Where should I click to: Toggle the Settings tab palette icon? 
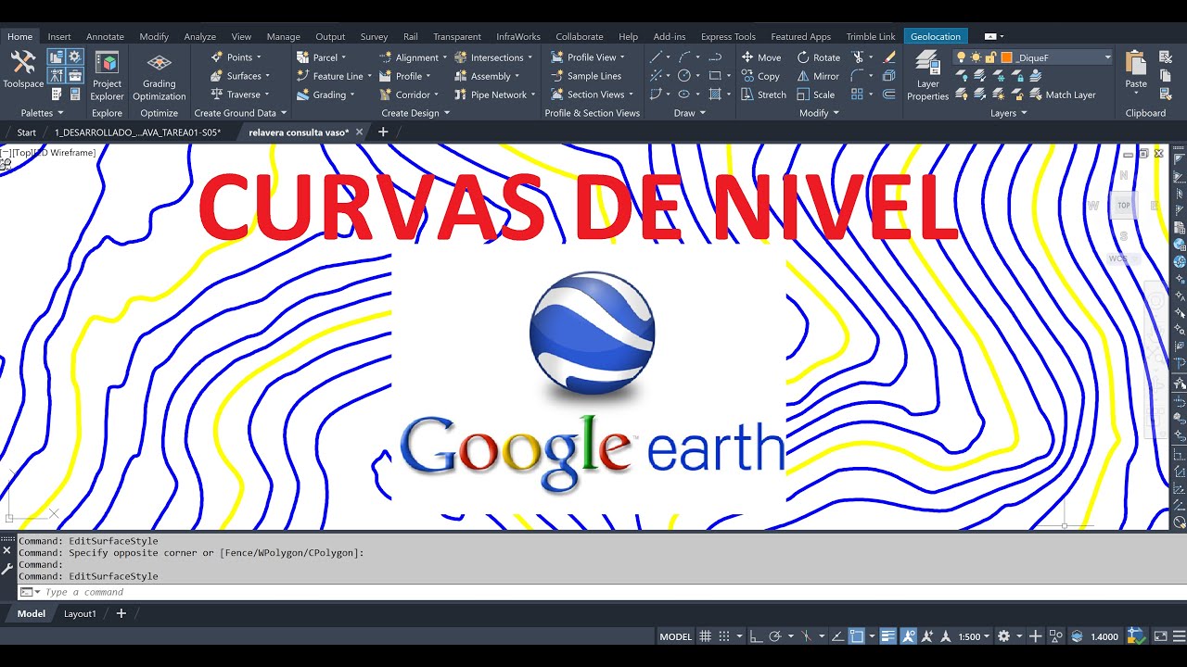tap(74, 57)
